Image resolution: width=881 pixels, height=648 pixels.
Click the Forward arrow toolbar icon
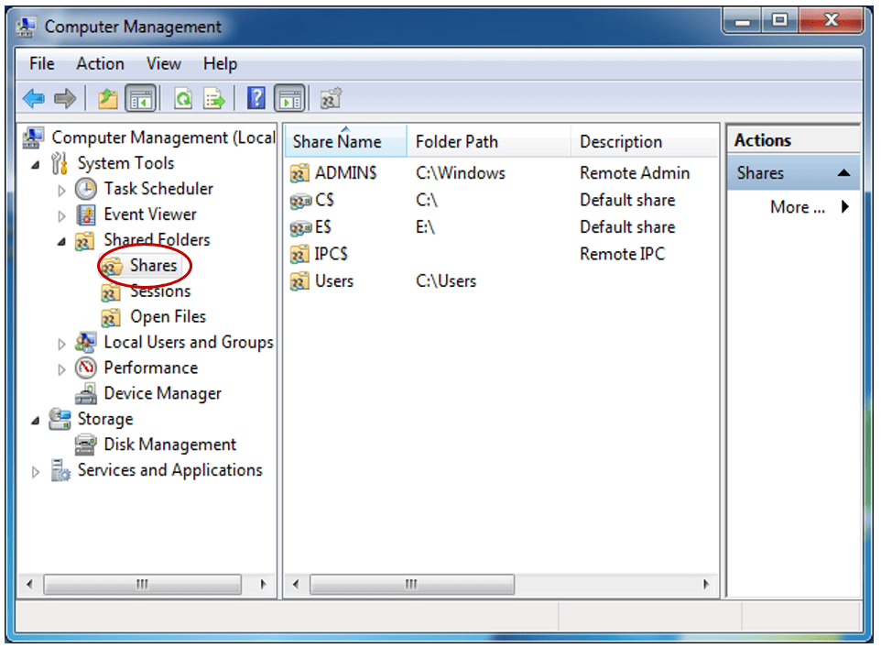pyautogui.click(x=65, y=99)
